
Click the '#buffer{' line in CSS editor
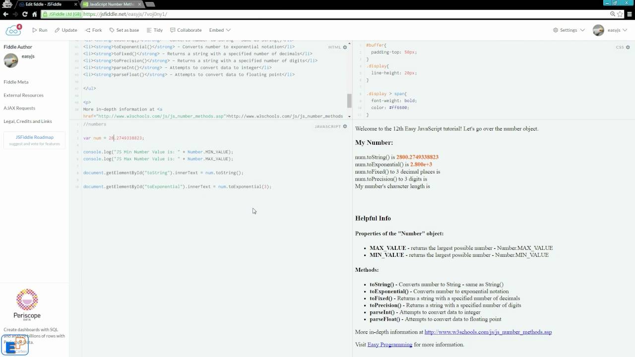[376, 45]
